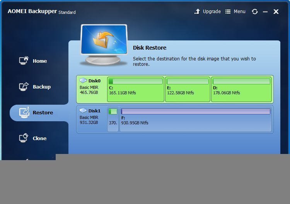290x204 pixels.
Task: Click the D: partition usage bar
Action: tap(241, 81)
